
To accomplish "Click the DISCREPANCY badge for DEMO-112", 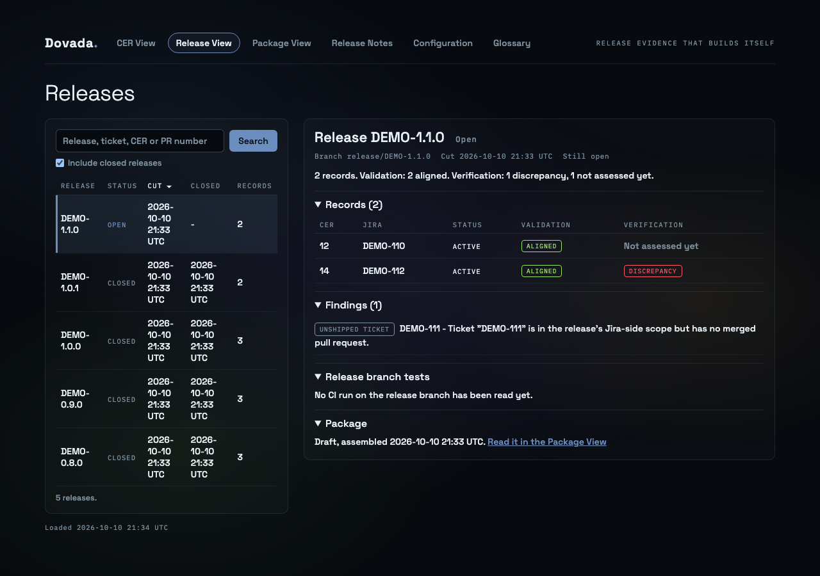I will coord(653,271).
